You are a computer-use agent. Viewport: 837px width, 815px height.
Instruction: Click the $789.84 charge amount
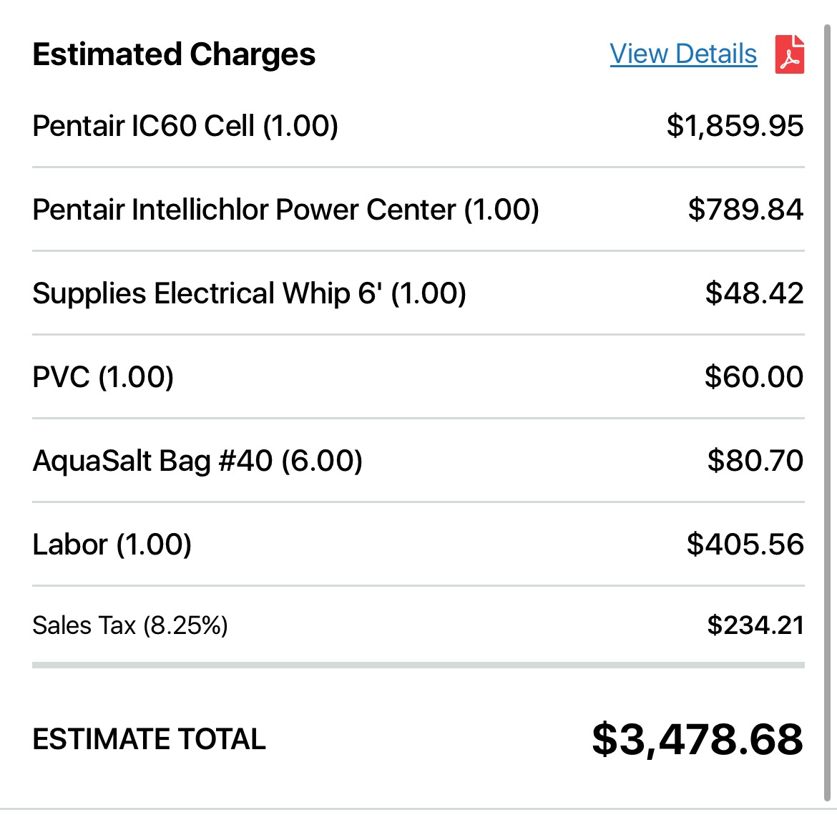(745, 210)
